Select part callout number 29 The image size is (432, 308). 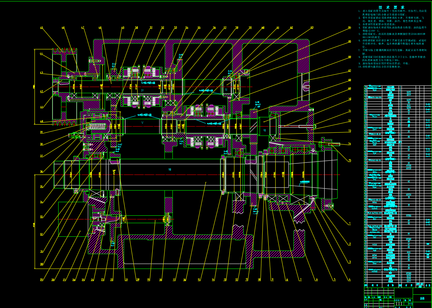pyautogui.click(x=41, y=280)
